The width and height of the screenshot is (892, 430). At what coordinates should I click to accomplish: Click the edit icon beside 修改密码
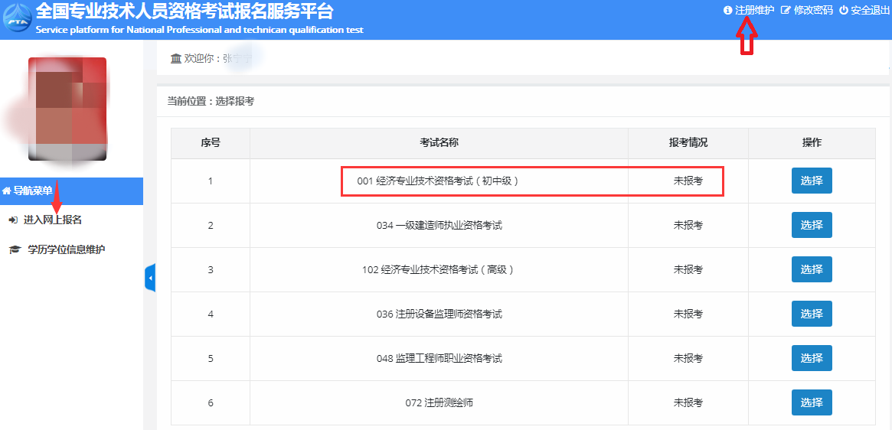point(785,11)
